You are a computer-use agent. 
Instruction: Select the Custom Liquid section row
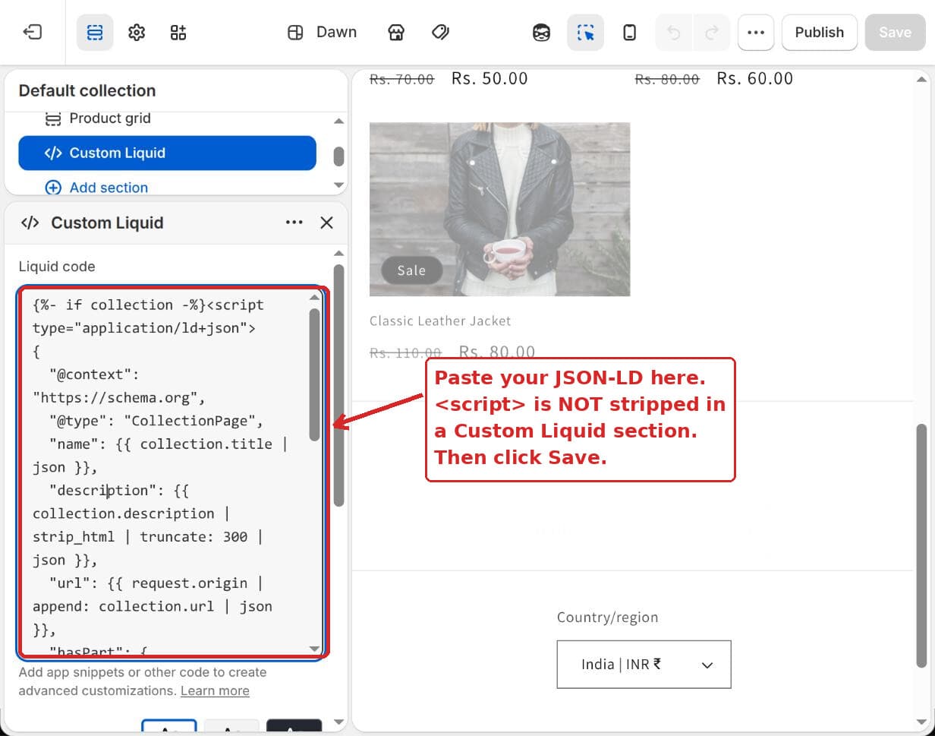coord(167,153)
